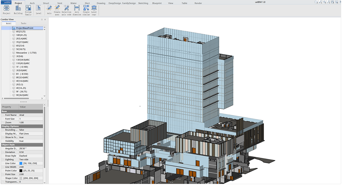Switch to the Tasks tab in Combo View
Screen dimensions: 342x185
(23, 24)
